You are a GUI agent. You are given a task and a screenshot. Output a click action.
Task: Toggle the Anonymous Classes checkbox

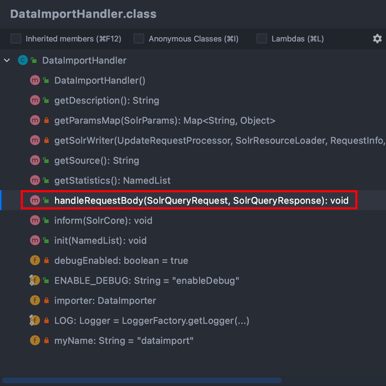click(x=139, y=39)
